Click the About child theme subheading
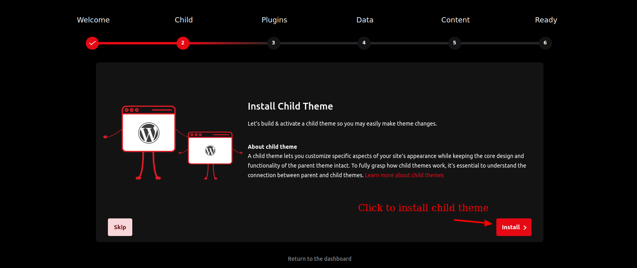This screenshot has width=637, height=268. (272, 147)
